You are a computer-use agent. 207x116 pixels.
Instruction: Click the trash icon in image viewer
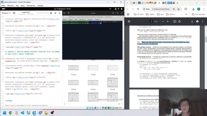point(69,13)
